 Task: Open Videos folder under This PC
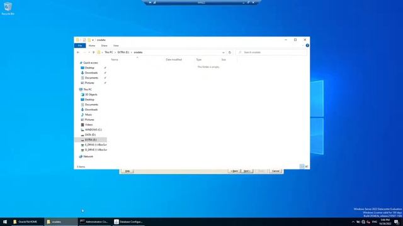click(x=89, y=125)
